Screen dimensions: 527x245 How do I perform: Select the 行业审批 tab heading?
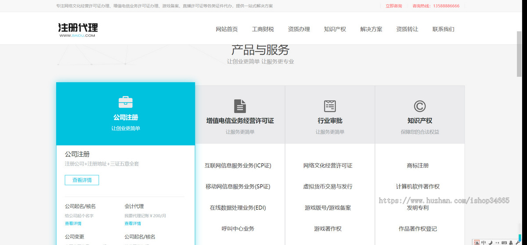pyautogui.click(x=330, y=121)
